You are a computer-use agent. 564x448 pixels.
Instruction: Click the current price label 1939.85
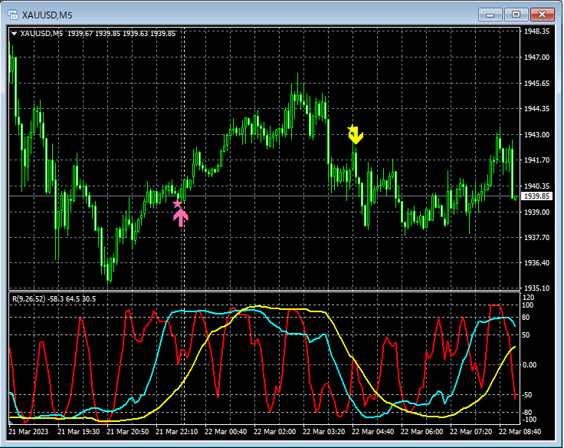pyautogui.click(x=536, y=196)
